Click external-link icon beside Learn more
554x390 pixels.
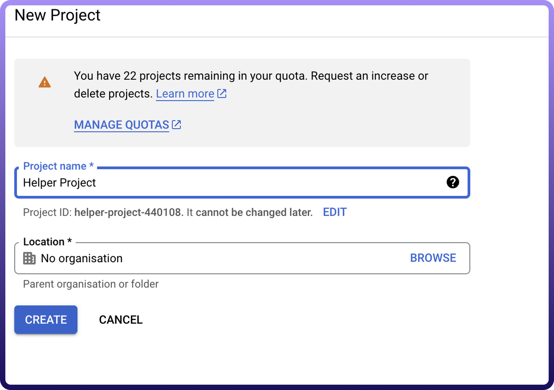tap(222, 94)
